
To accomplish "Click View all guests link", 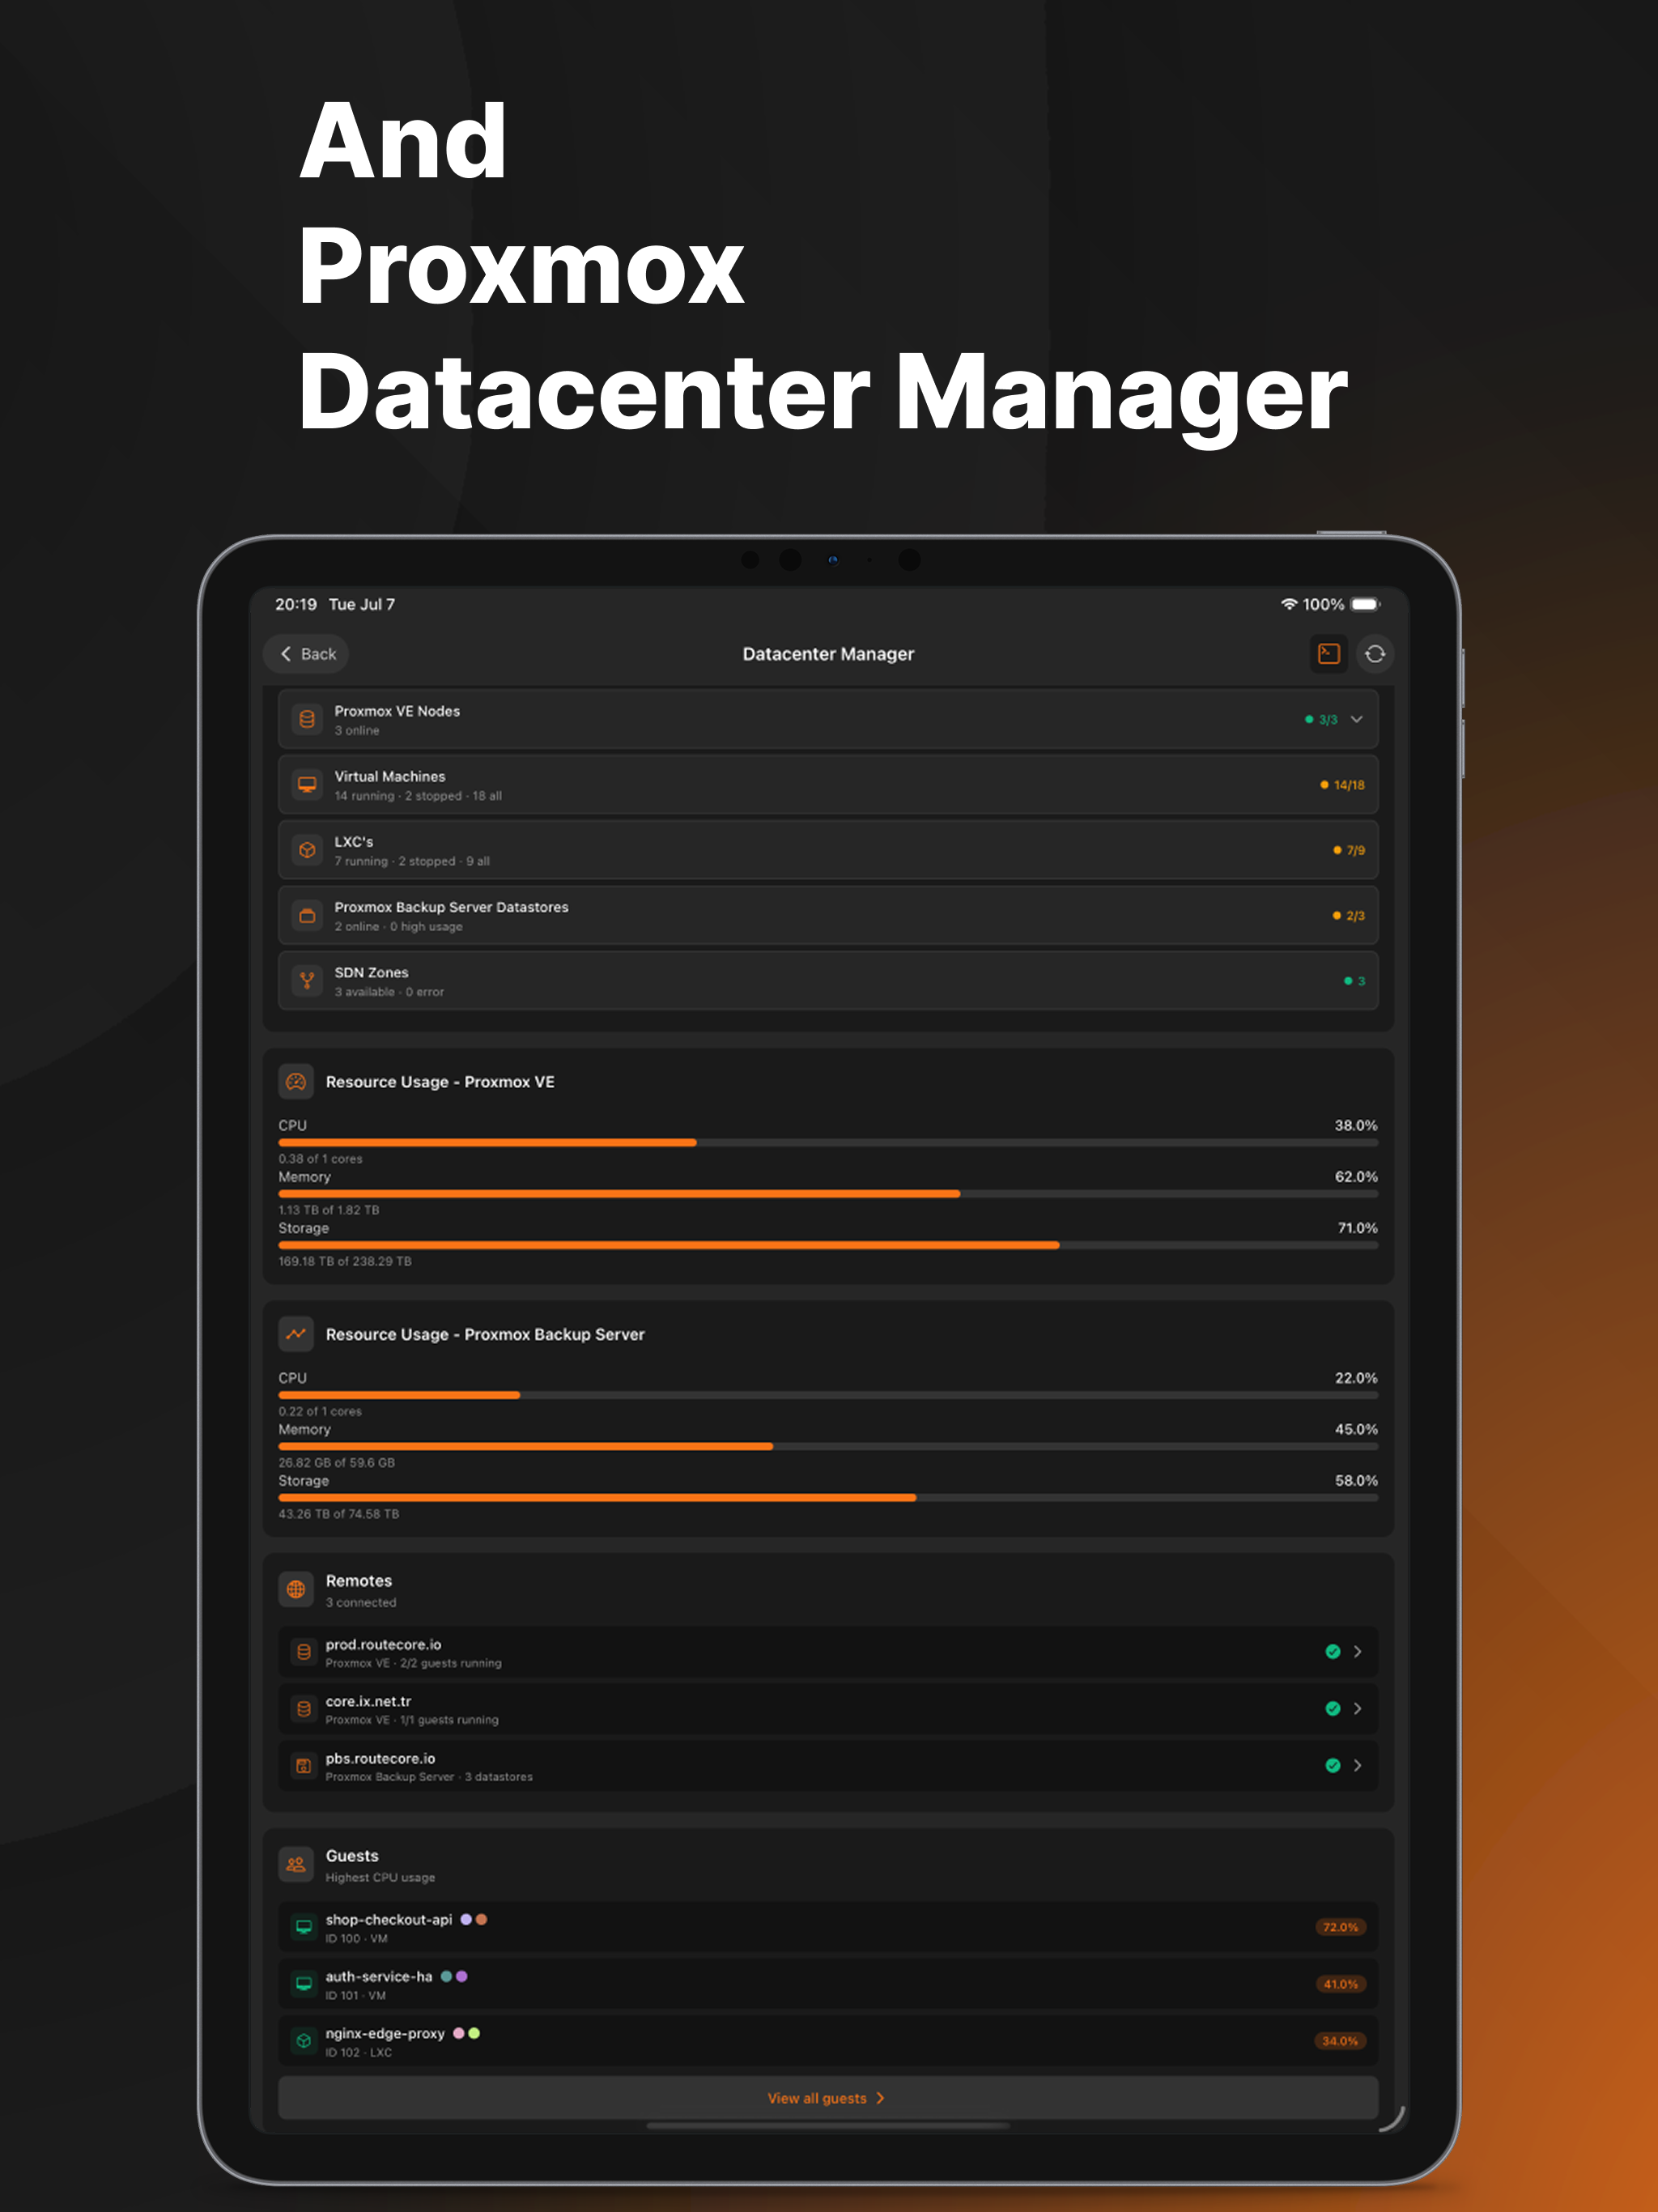I will coord(828,2098).
